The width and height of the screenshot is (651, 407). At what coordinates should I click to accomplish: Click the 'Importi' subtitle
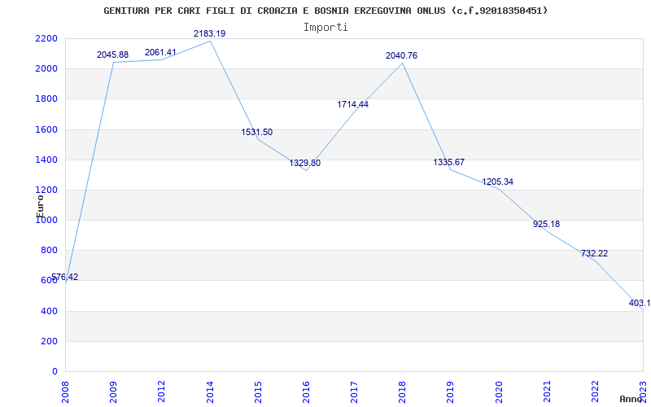325,28
